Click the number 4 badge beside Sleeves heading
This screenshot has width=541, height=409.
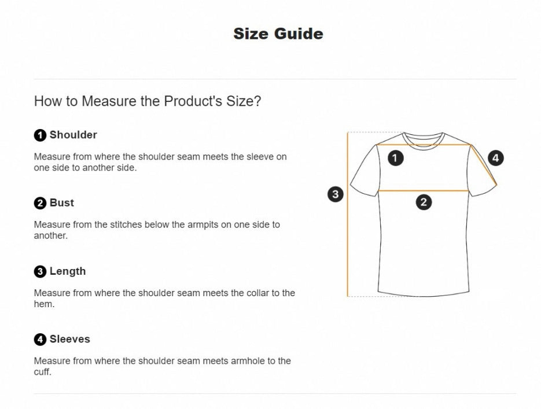tap(40, 340)
